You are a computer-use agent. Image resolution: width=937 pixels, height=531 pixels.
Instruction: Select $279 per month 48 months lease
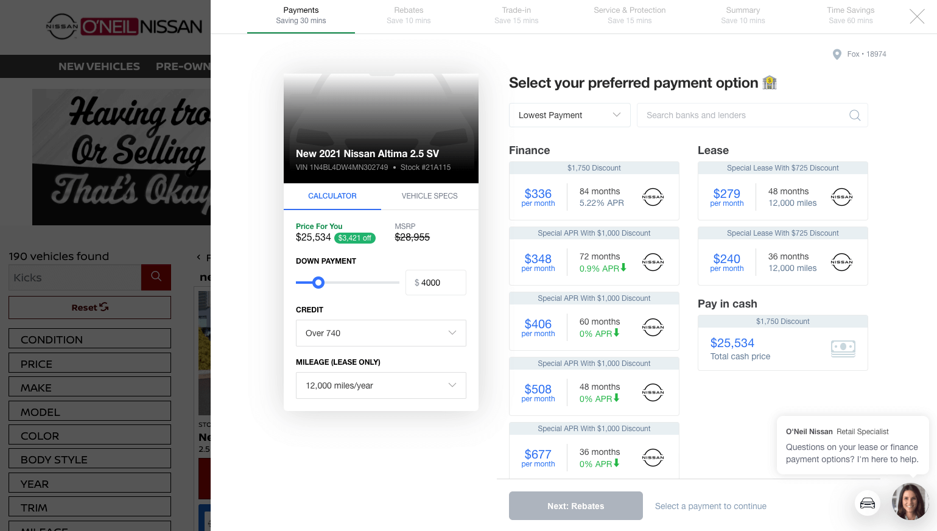coord(783,191)
